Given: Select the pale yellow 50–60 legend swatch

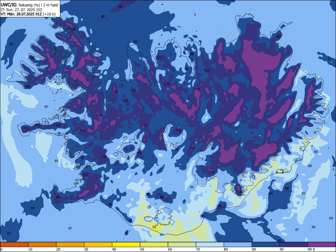Looking at the screenshot, I should (154, 245).
